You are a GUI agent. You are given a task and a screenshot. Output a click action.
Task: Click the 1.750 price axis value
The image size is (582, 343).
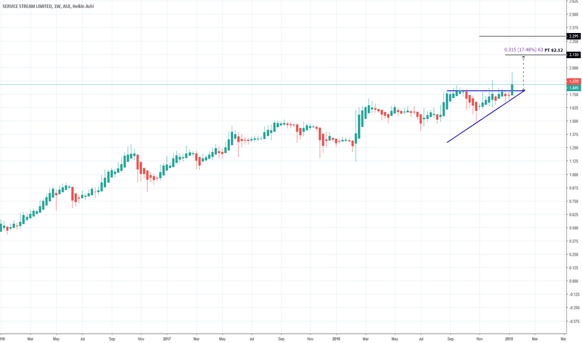pos(573,95)
